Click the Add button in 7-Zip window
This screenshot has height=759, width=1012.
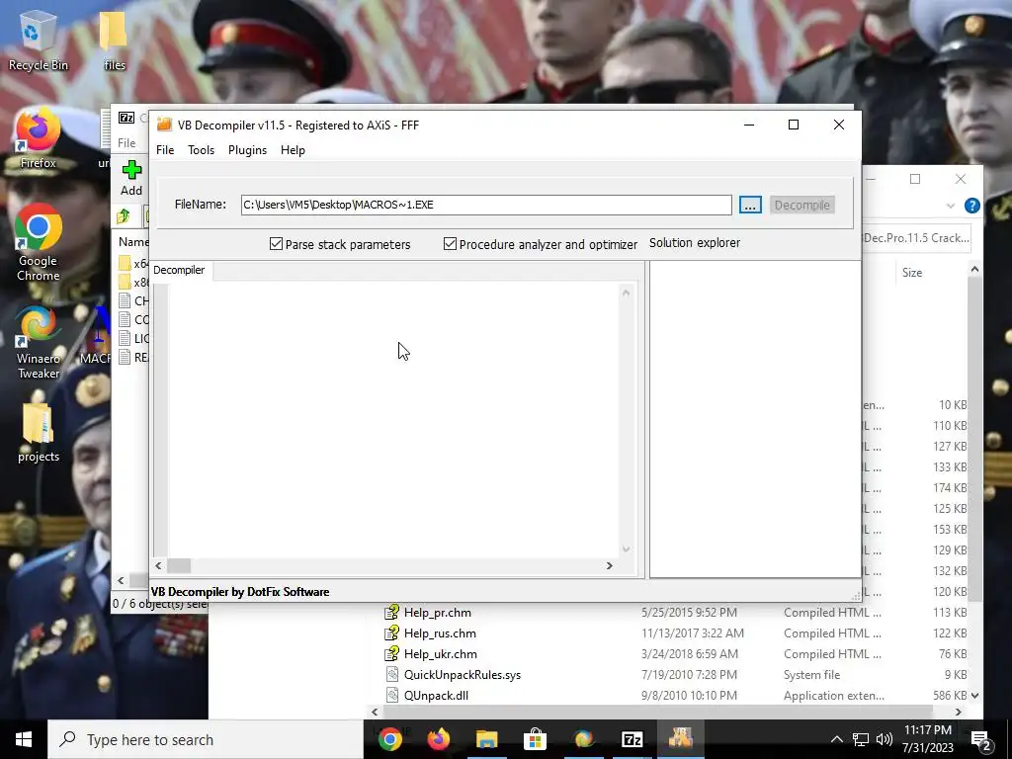click(131, 178)
